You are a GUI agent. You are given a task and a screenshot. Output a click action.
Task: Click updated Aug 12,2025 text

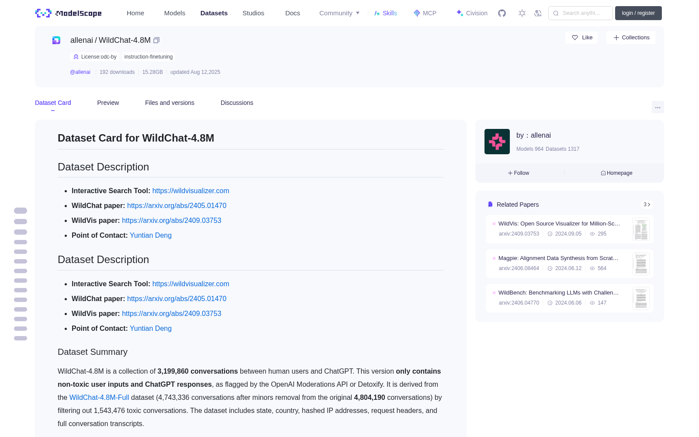pyautogui.click(x=195, y=72)
